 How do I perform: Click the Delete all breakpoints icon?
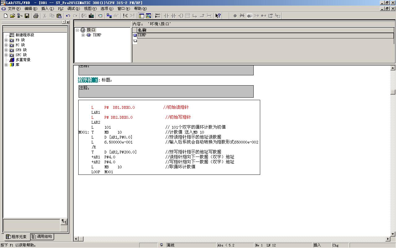pyautogui.click(x=242, y=16)
